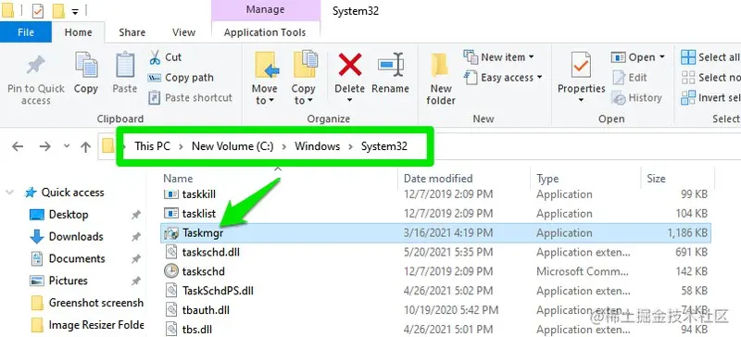
Task: Open Greenshot screenshots folder in sidebar
Action: point(88,303)
